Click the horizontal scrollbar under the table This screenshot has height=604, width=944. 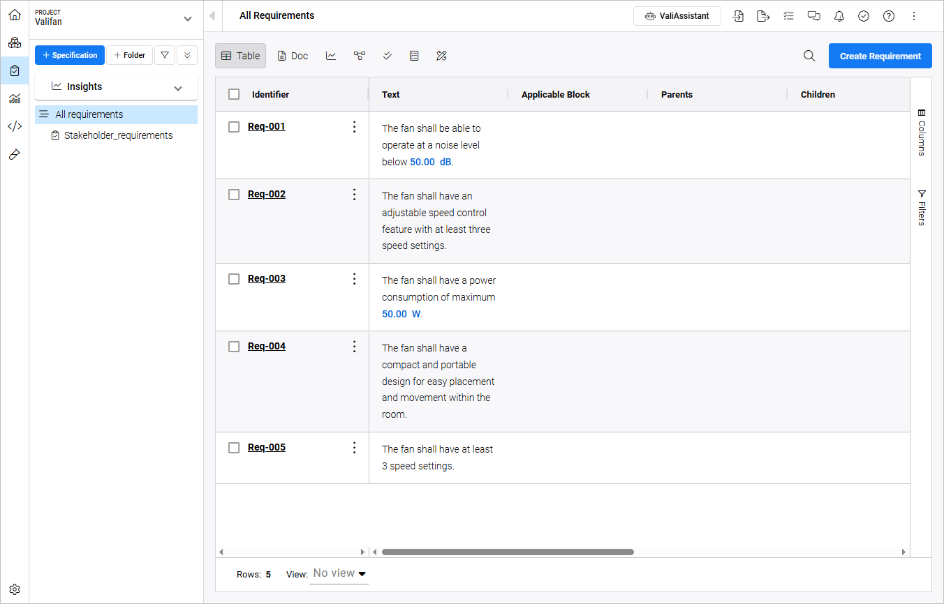coord(508,552)
